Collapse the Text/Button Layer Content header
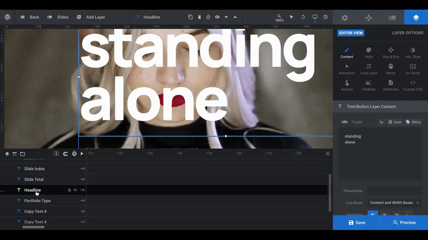 [380, 107]
